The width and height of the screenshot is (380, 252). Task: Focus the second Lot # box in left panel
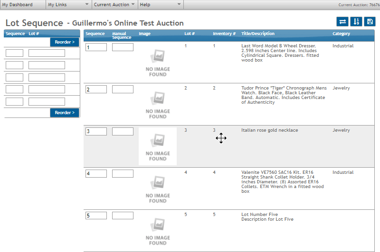[47, 65]
